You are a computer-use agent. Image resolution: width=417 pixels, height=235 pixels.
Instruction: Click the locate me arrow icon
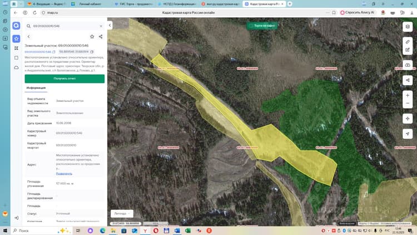click(x=408, y=134)
